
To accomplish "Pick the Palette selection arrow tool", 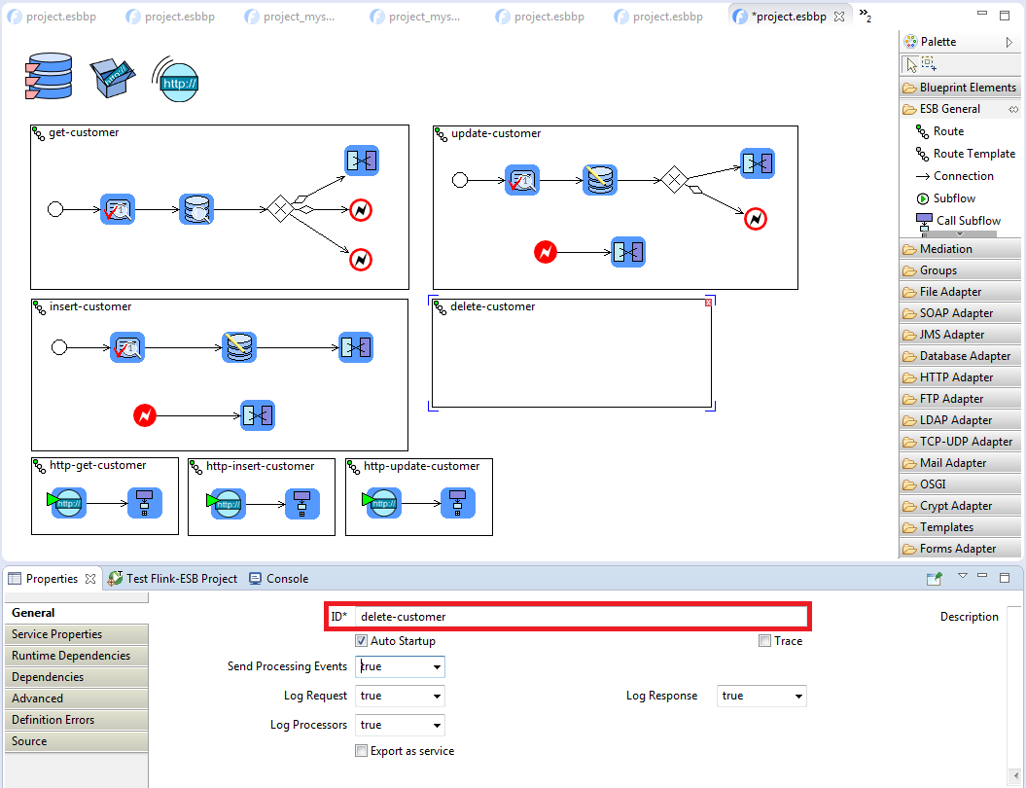I will (x=910, y=64).
